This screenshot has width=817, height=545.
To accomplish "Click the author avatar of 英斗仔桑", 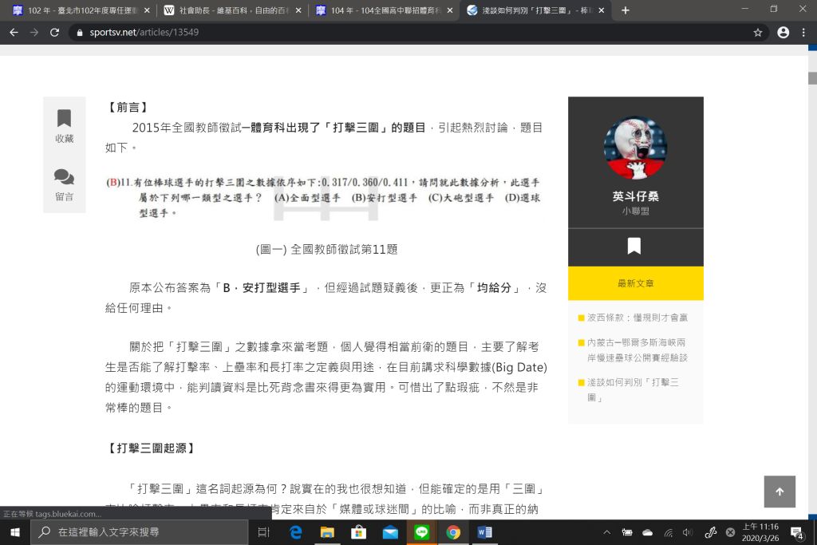I will coord(635,148).
